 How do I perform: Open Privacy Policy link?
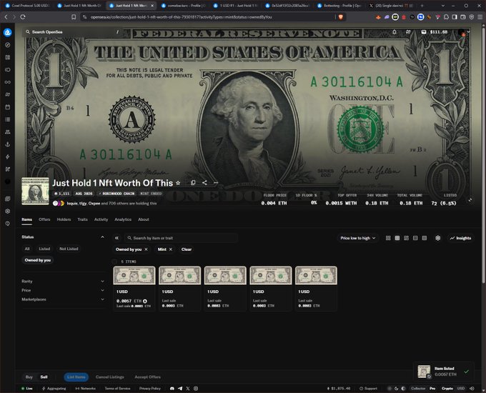click(x=149, y=388)
